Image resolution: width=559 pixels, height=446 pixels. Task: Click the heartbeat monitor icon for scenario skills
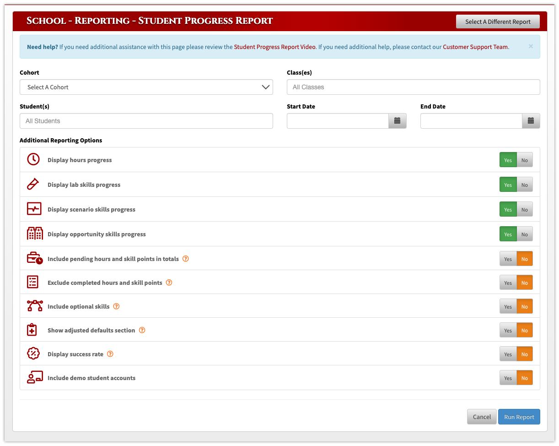click(x=34, y=209)
